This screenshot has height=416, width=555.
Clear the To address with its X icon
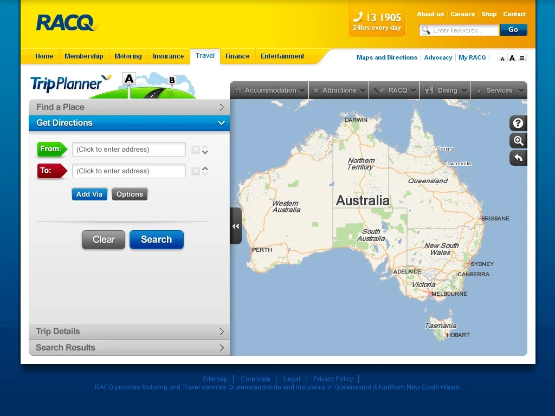pos(195,171)
